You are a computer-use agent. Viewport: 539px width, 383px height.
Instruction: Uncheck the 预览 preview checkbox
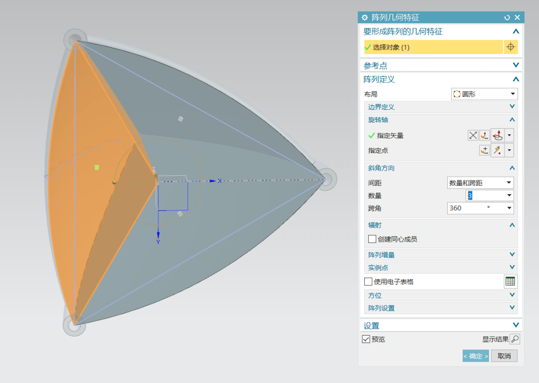(x=366, y=340)
